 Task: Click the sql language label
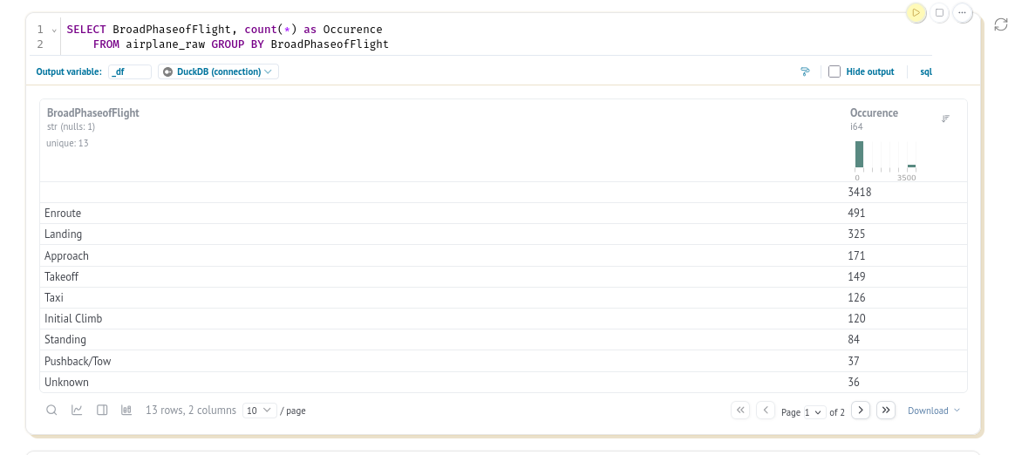(926, 71)
